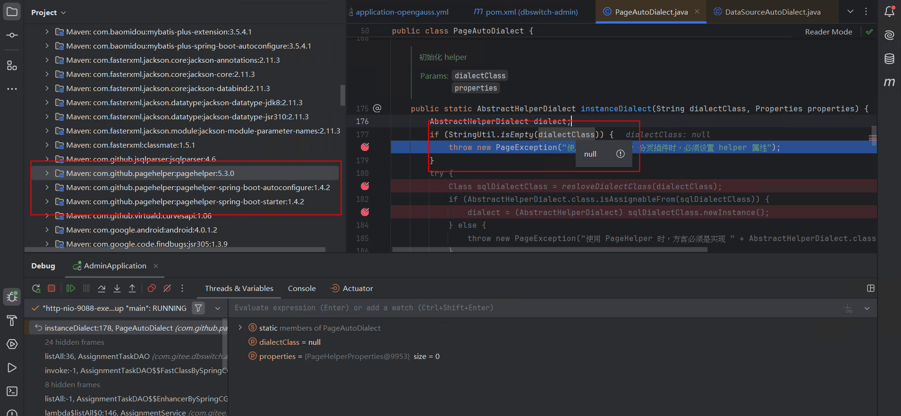The width and height of the screenshot is (901, 416).
Task: Open the DataSourceAutoDialect.java editor tab
Action: click(773, 12)
